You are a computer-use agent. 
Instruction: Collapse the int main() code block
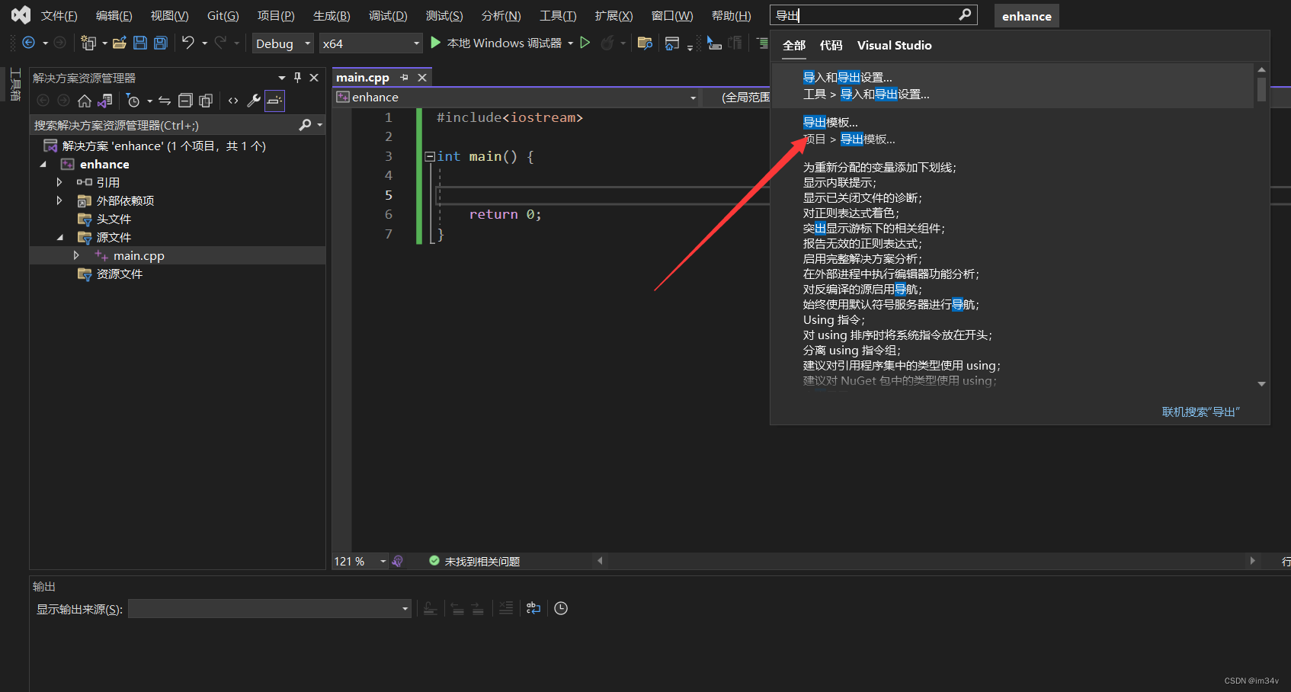coord(430,156)
